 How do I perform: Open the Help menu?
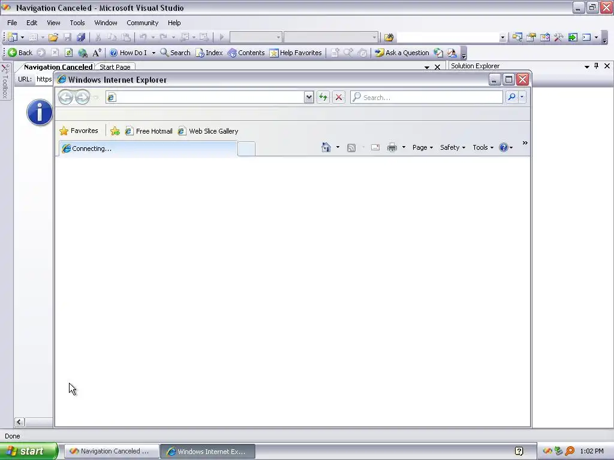click(174, 23)
